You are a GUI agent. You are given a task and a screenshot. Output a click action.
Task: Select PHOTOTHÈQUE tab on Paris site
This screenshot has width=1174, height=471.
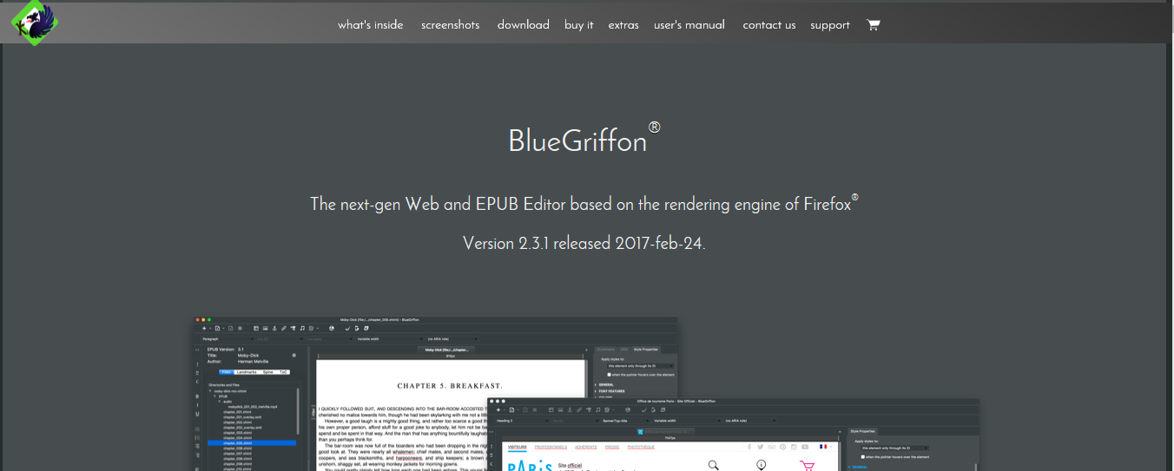tap(641, 447)
